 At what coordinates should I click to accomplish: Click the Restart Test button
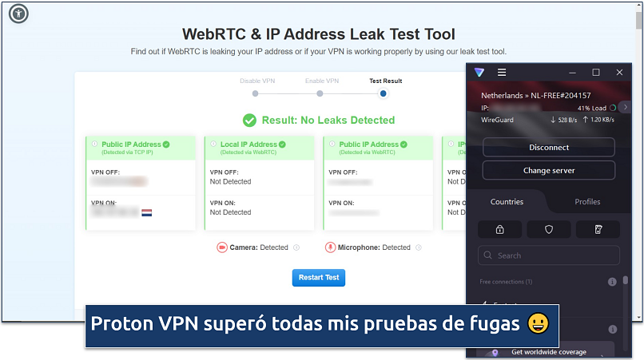pos(319,278)
